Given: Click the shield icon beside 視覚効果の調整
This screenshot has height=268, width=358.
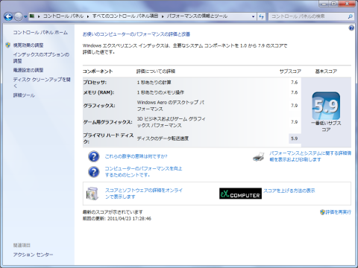Looking at the screenshot, I should tap(8, 45).
